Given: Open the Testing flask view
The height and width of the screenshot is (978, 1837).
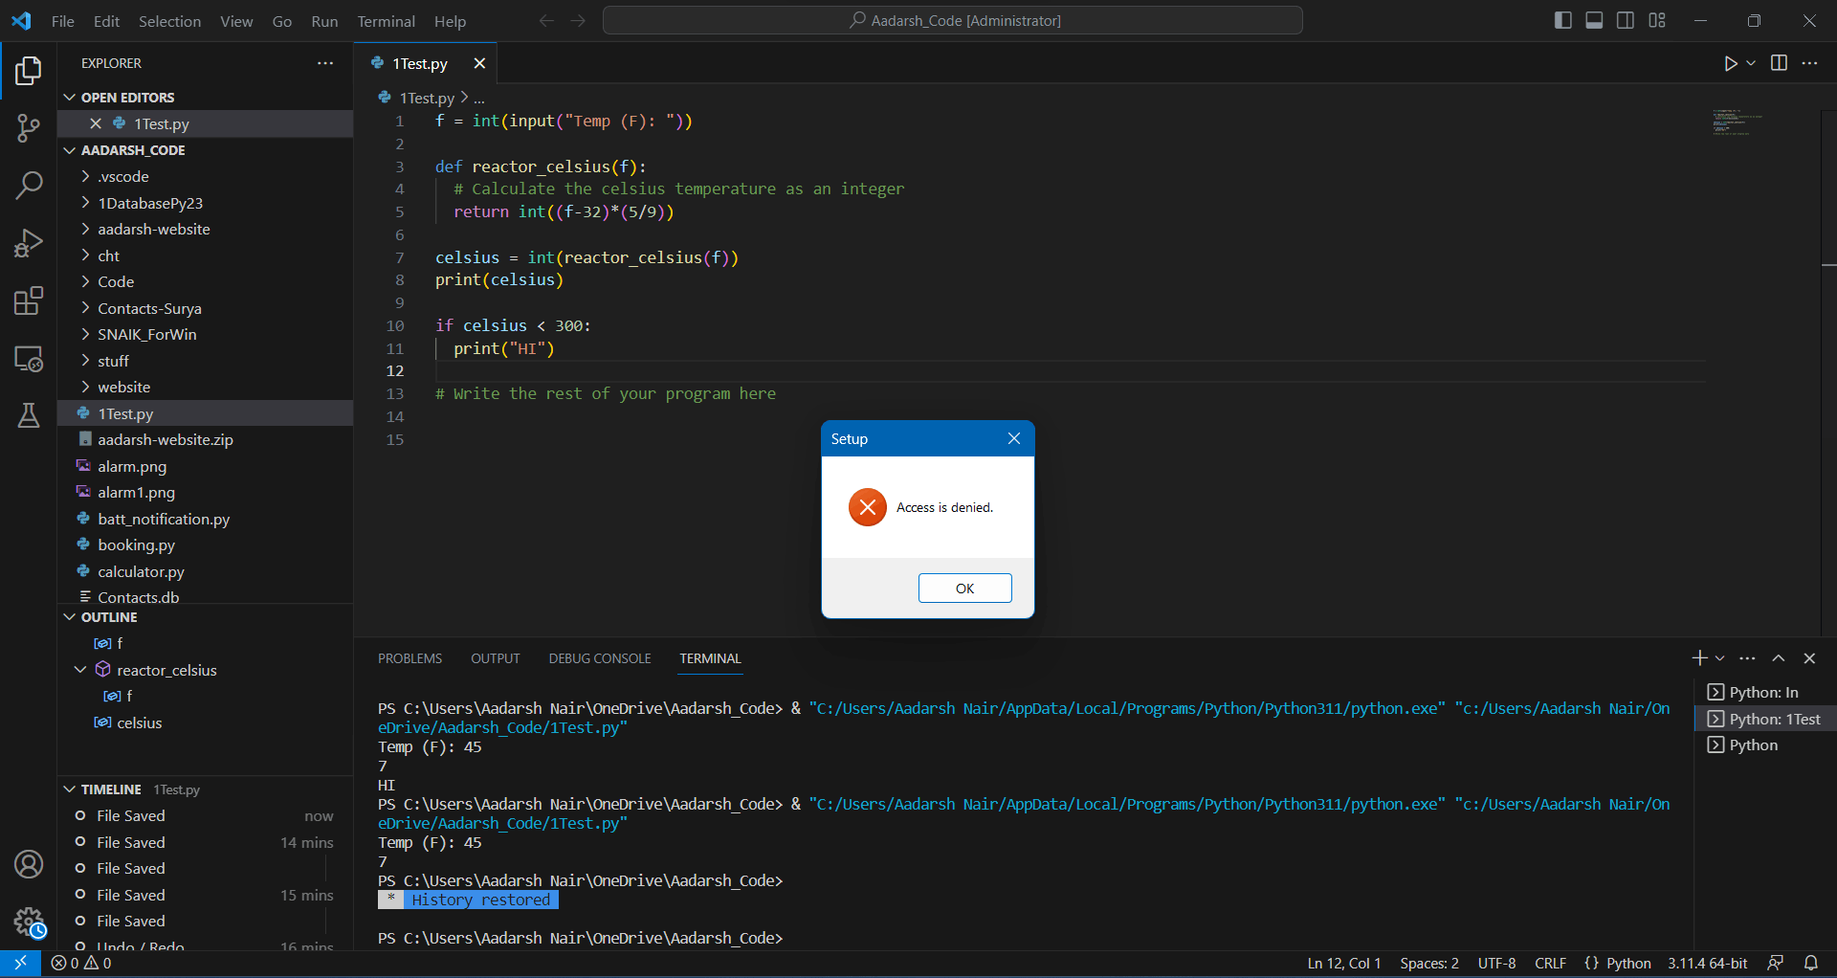Looking at the screenshot, I should point(29,415).
